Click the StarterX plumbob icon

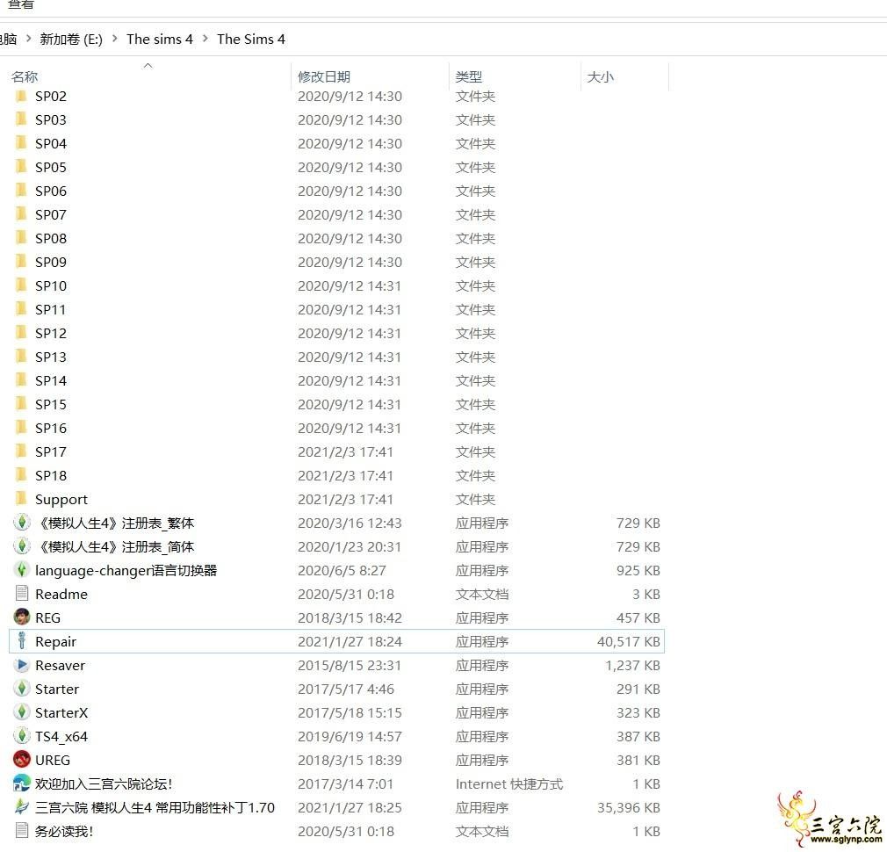coord(21,712)
